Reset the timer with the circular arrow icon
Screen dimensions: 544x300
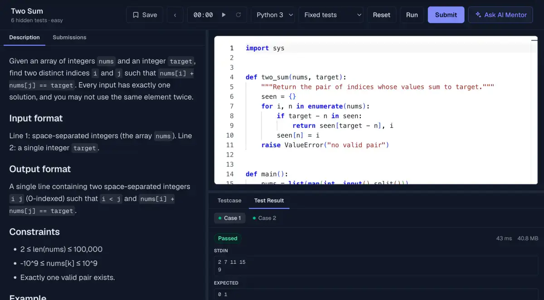[238, 15]
